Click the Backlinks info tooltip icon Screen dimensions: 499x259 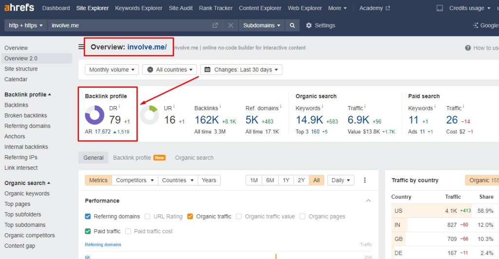click(220, 107)
